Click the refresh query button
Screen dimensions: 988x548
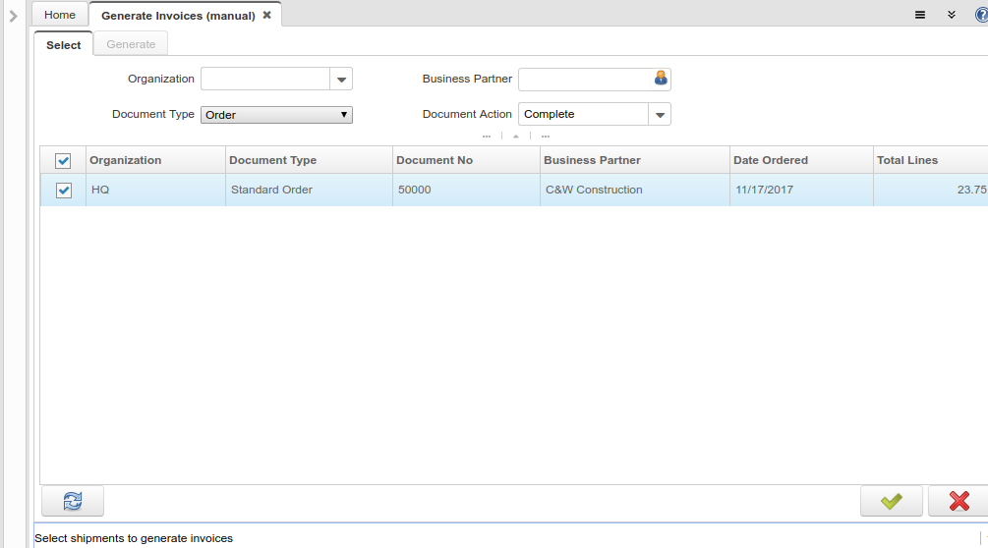tap(73, 501)
